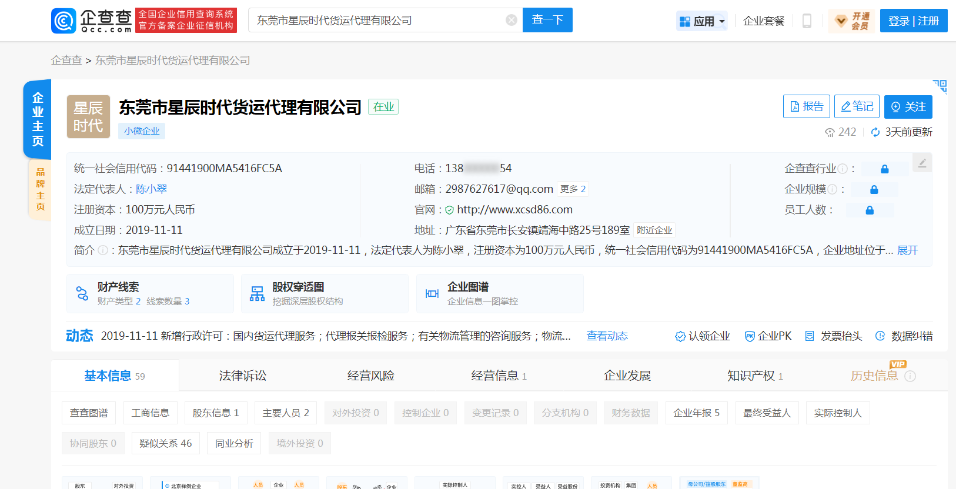Click the 企业图谱 icon

point(432,293)
